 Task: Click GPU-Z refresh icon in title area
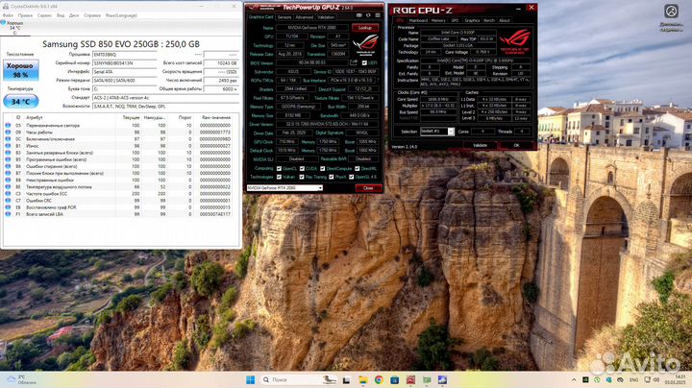[x=368, y=16]
